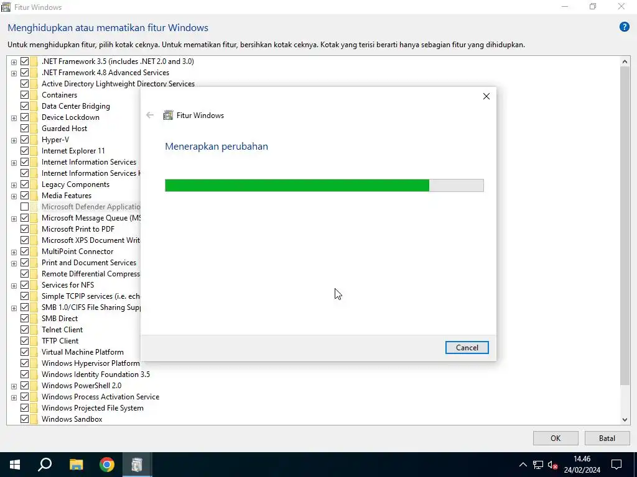Select TFTP Client row text
637x477 pixels.
click(60, 341)
